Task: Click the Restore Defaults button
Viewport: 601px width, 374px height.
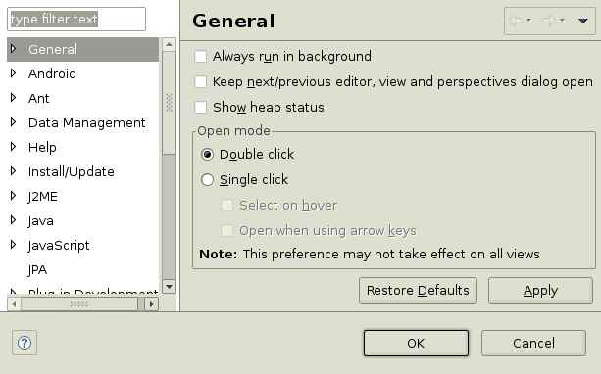Action: pos(418,290)
